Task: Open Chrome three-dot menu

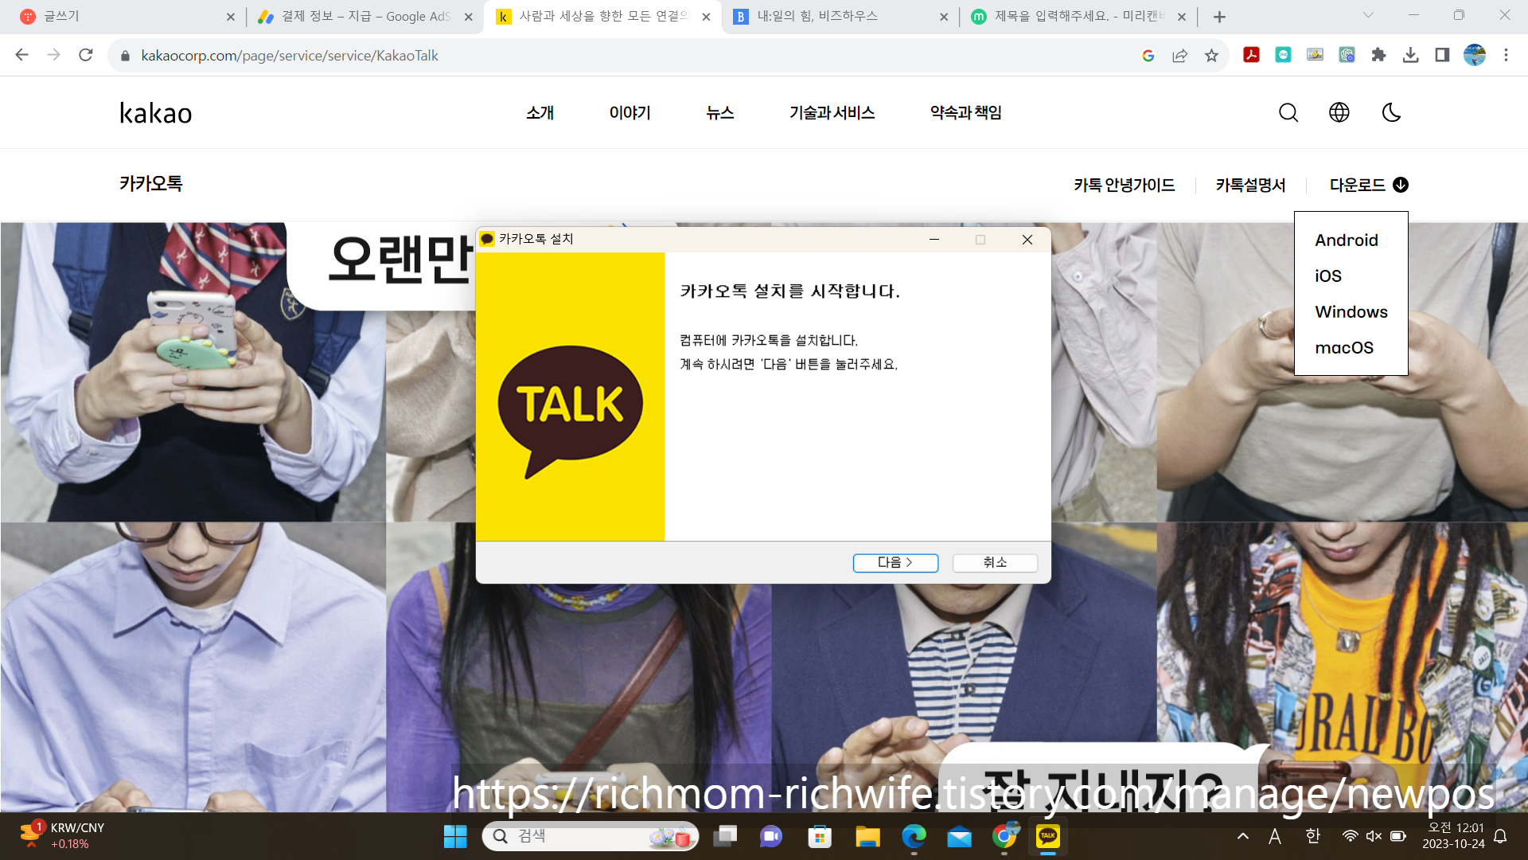Action: pyautogui.click(x=1506, y=55)
